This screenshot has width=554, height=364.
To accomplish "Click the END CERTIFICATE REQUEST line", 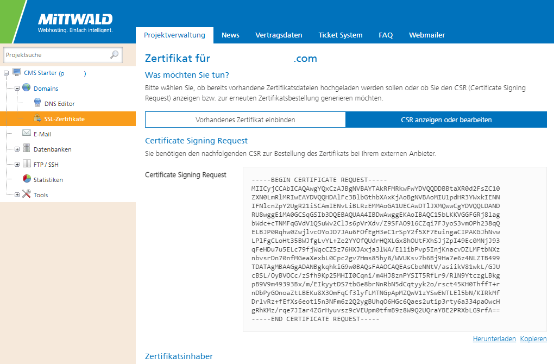I will pos(315,319).
